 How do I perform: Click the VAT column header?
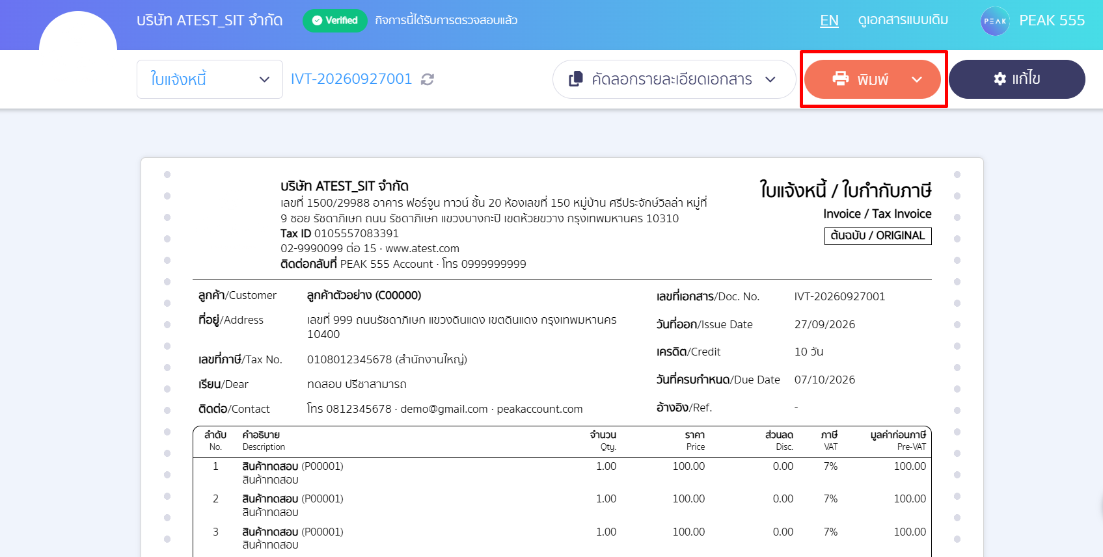[830, 441]
